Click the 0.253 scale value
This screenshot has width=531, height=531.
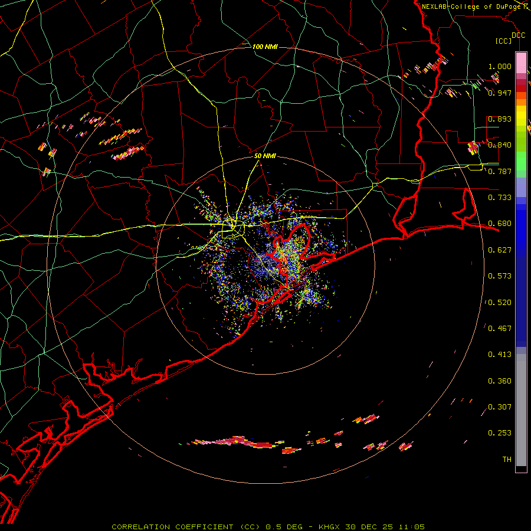pos(500,433)
